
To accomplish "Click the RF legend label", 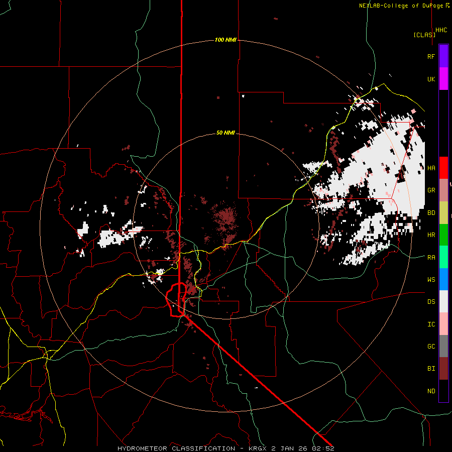I will pyautogui.click(x=431, y=56).
